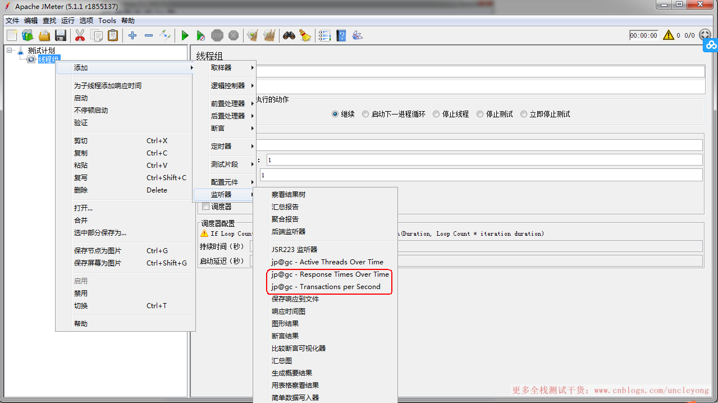The image size is (718, 403).
Task: Click the loop count field containing 1
Action: pos(481,175)
